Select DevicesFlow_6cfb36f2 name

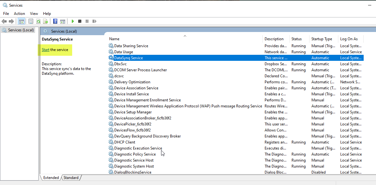(x=132, y=130)
